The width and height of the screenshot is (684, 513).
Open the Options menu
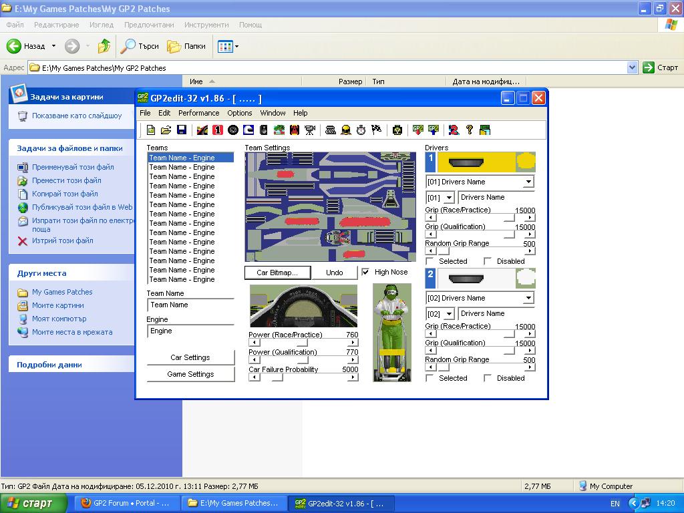coord(239,113)
